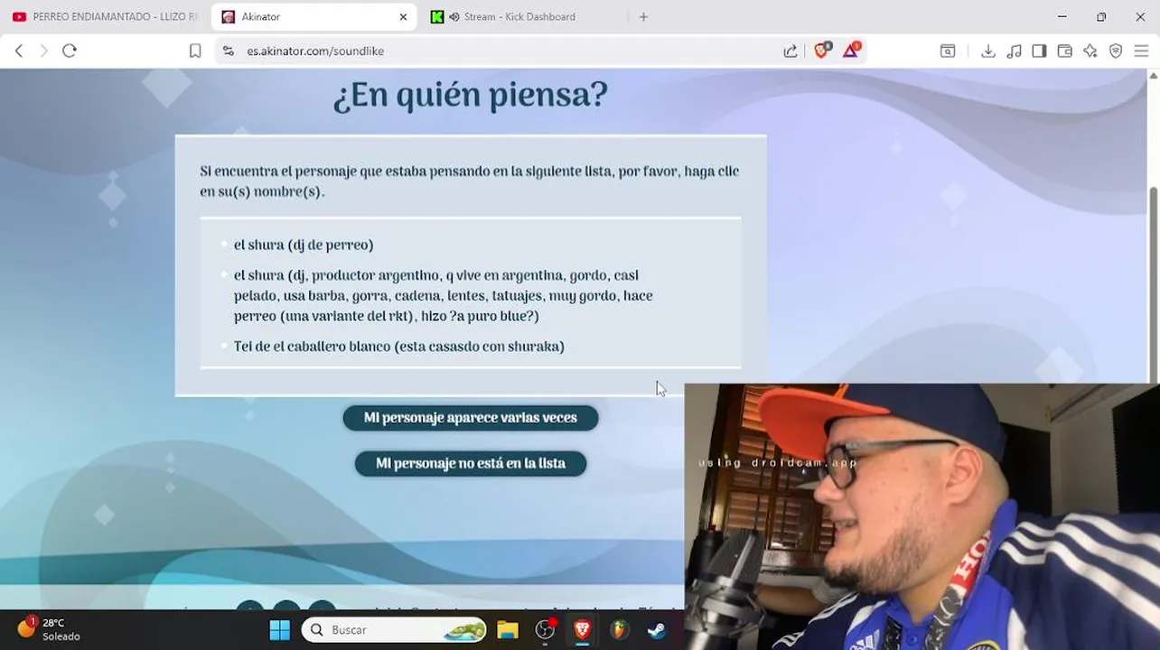Viewport: 1160px width, 650px height.
Task: Toggle the browser sidebar panel icon
Action: tap(1040, 51)
